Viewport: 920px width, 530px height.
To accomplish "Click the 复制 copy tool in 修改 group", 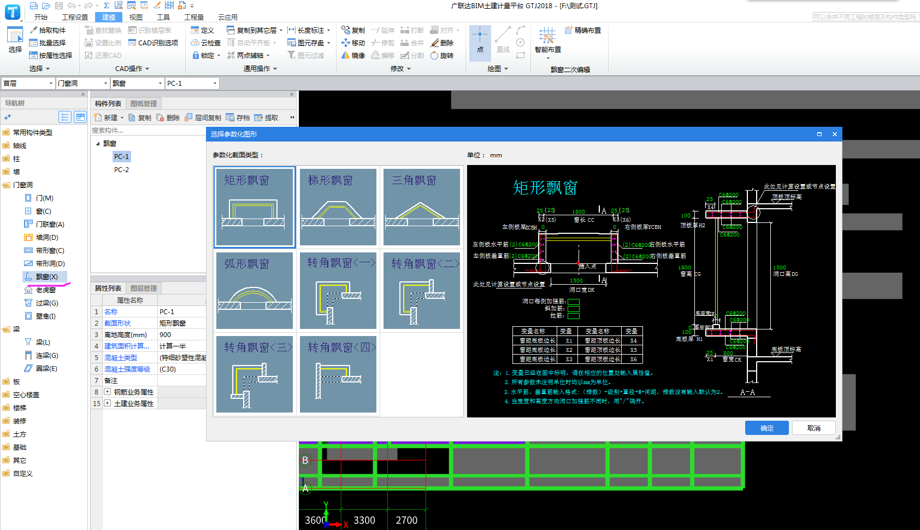I will click(353, 30).
